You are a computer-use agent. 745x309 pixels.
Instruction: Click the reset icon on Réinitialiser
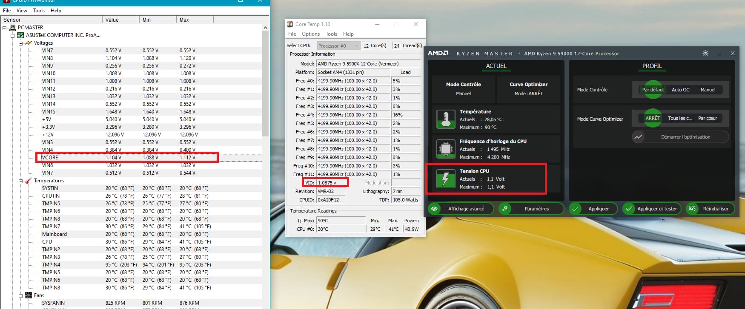(x=692, y=209)
